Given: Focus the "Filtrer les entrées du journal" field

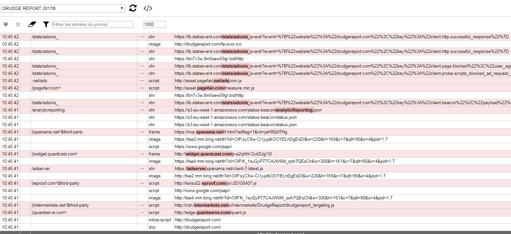Looking at the screenshot, I should [x=93, y=24].
